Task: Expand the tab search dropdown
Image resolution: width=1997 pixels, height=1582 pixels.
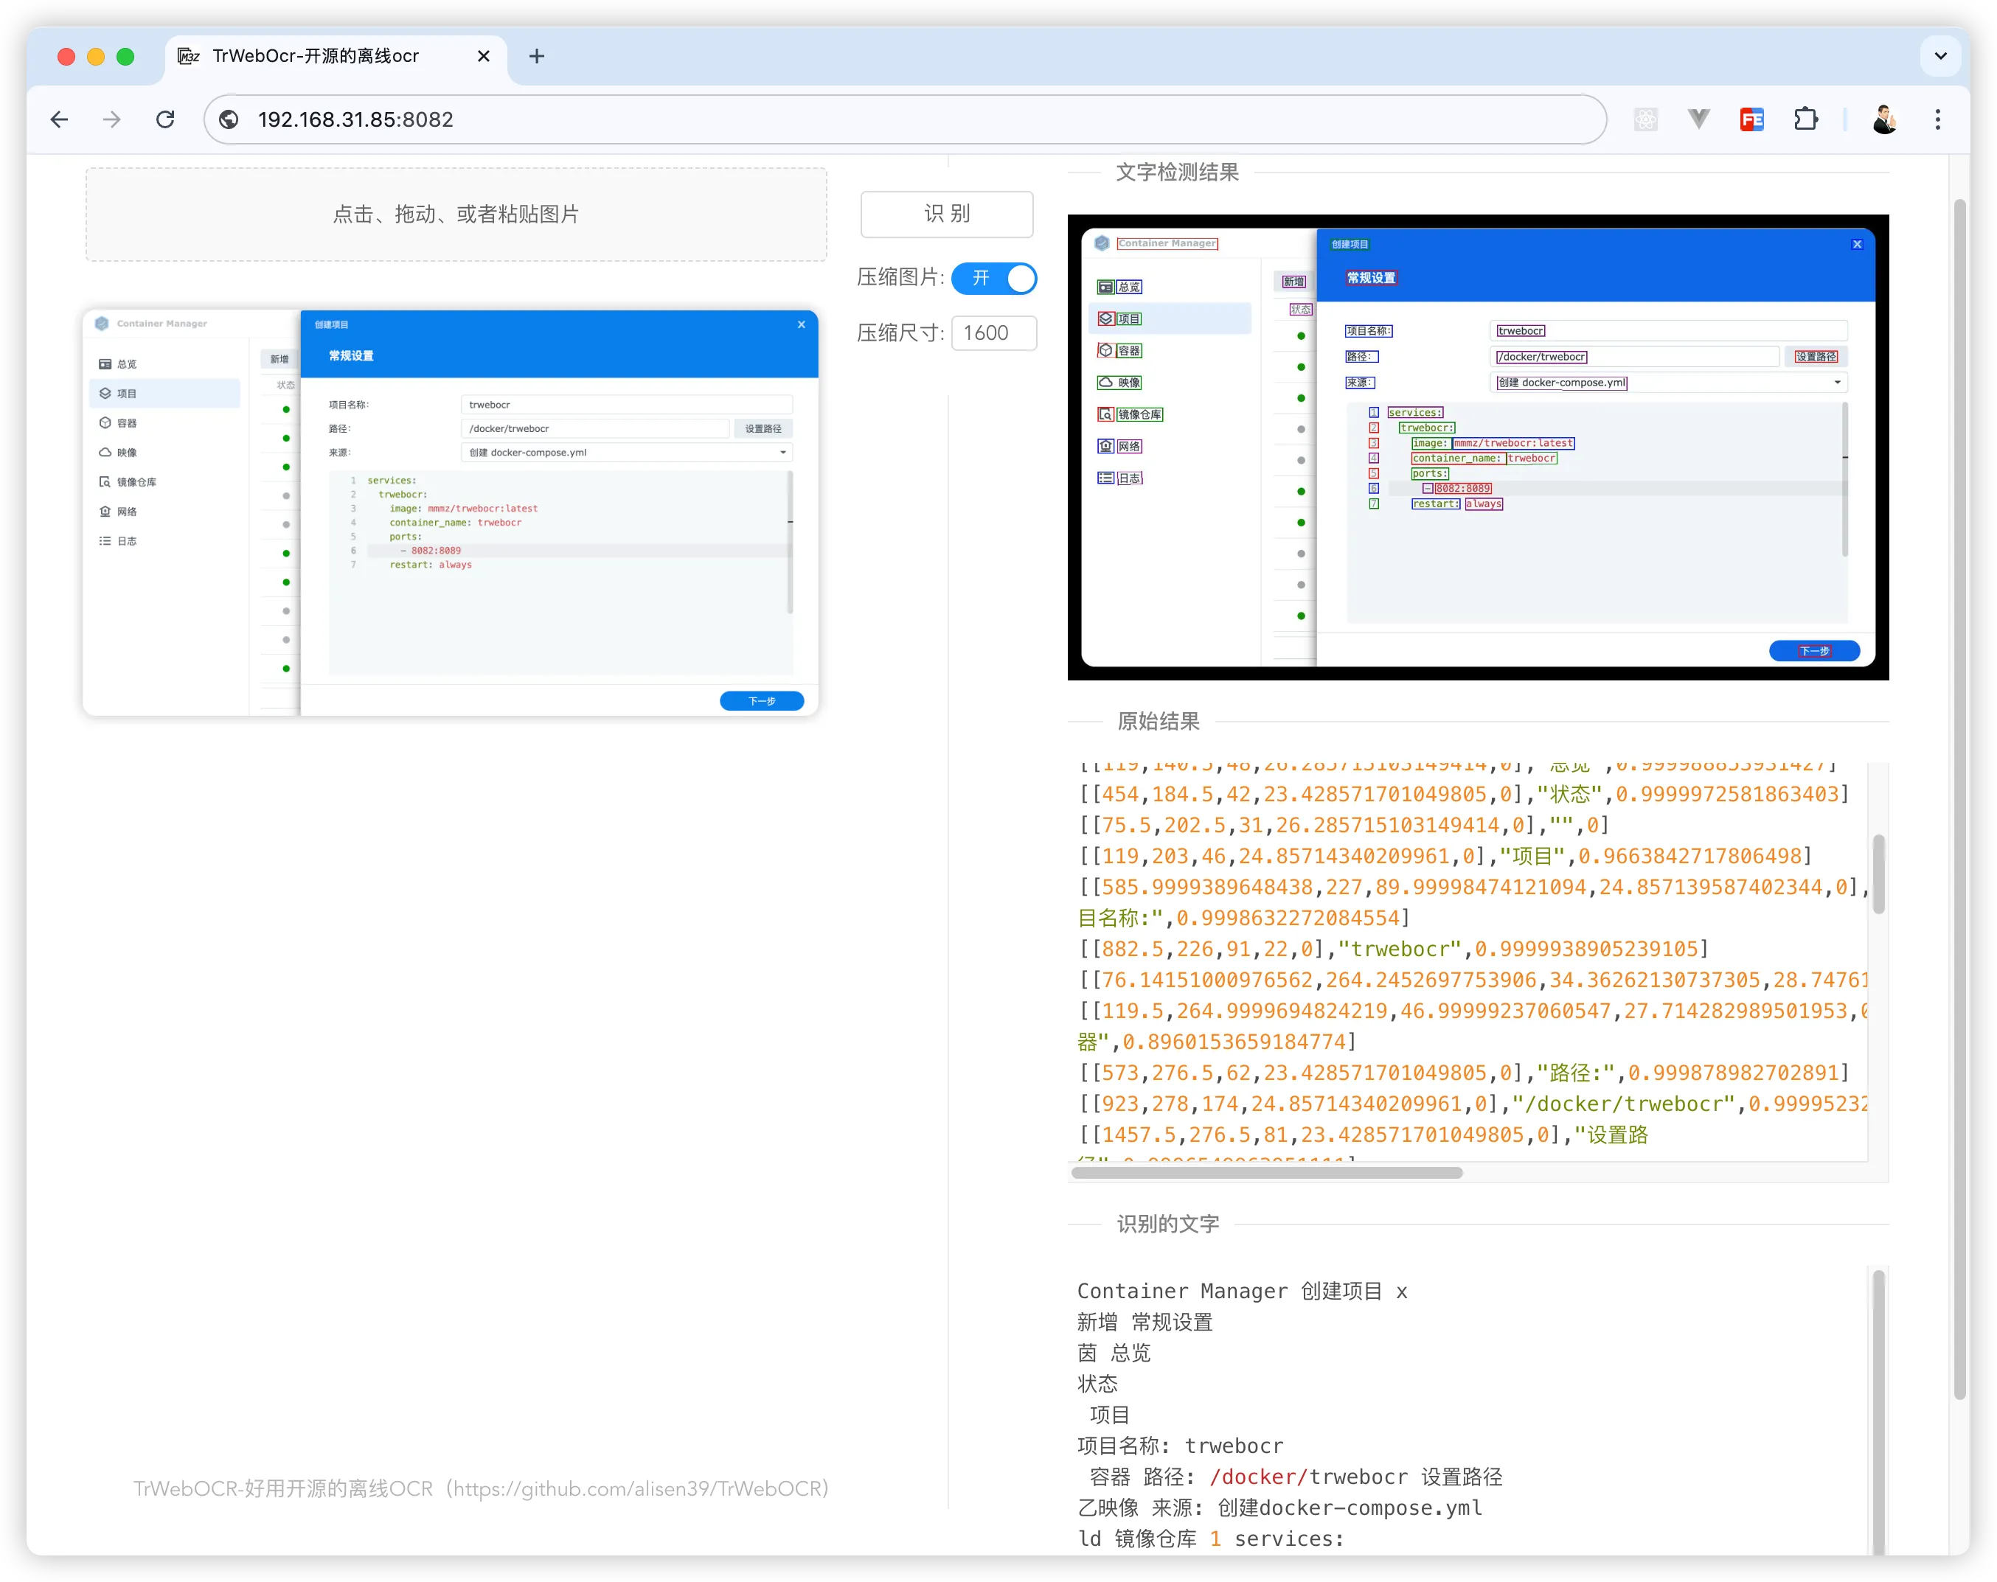Action: point(1940,57)
